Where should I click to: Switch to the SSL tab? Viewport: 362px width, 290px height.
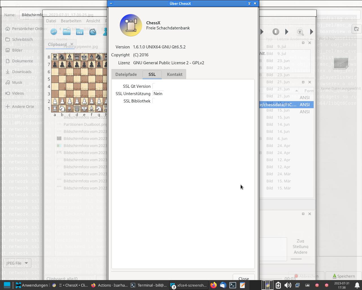coord(152,74)
